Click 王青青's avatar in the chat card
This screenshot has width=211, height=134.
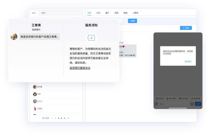point(14,37)
